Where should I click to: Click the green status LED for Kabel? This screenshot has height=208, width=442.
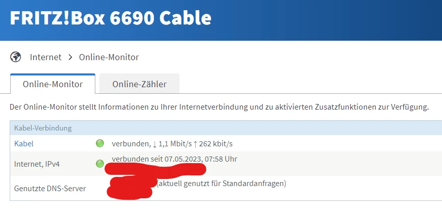tap(100, 144)
